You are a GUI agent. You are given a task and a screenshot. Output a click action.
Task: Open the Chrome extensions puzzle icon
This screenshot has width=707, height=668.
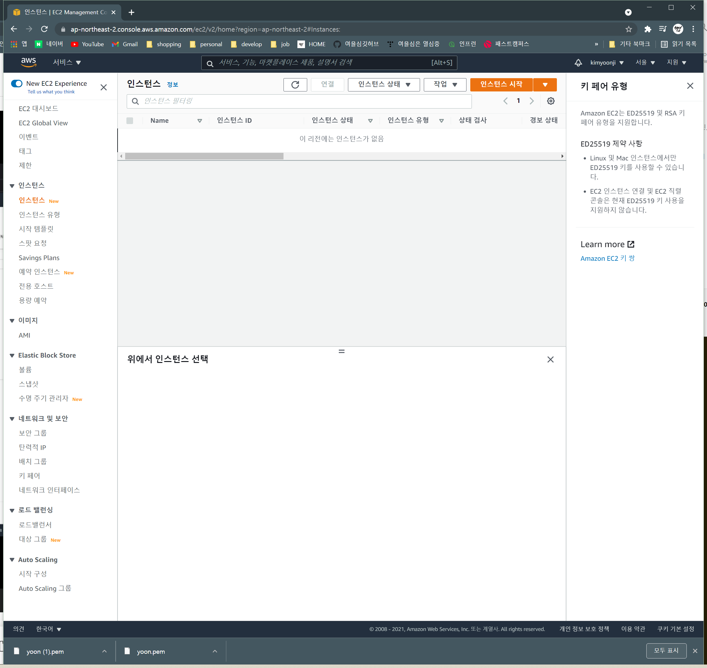pos(648,29)
